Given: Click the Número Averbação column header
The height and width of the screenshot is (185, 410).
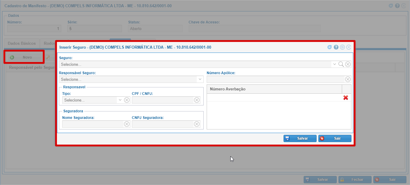Looking at the screenshot, I should click(x=275, y=89).
